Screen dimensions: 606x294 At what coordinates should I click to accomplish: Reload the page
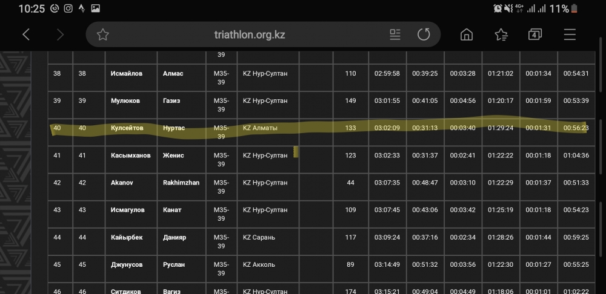click(x=424, y=34)
